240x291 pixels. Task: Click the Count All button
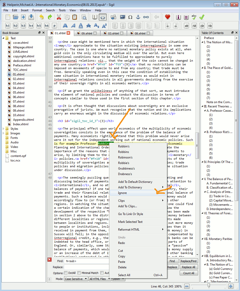click(188, 273)
